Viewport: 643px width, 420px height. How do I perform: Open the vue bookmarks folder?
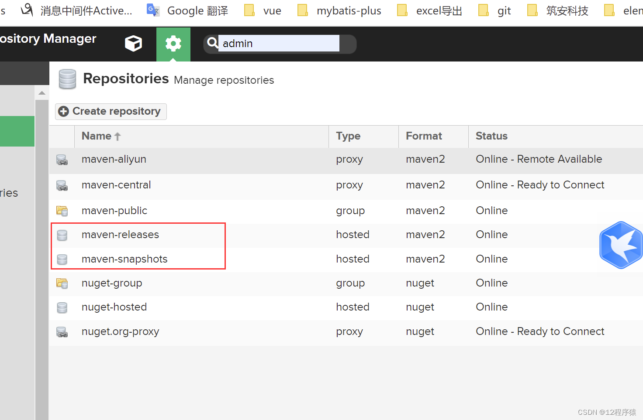pos(263,10)
